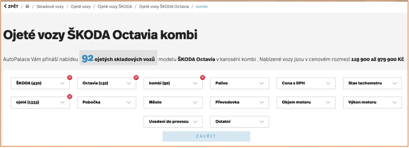409x148 pixels.
Task: Go to Ojeté vozy ŠKODA breadcrumb
Action: click(115, 6)
